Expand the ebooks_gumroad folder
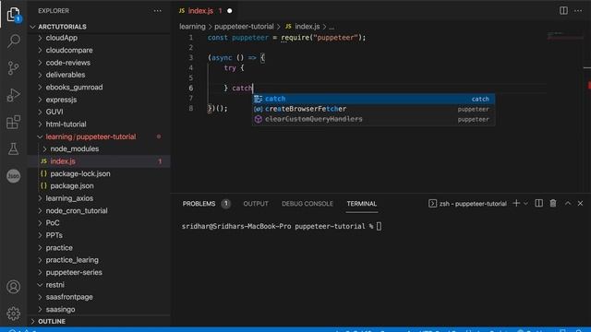Viewport: 591px width, 332px height. tap(74, 87)
